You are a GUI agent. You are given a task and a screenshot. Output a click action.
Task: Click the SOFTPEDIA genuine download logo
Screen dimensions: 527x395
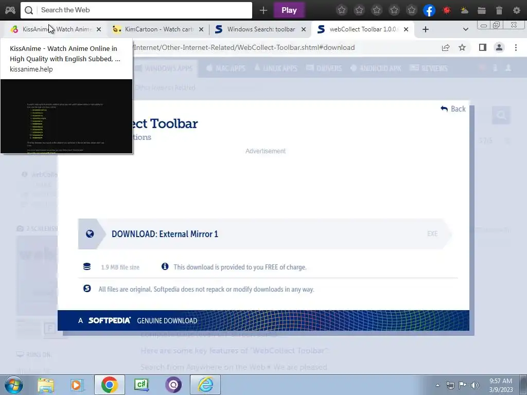[x=109, y=320]
